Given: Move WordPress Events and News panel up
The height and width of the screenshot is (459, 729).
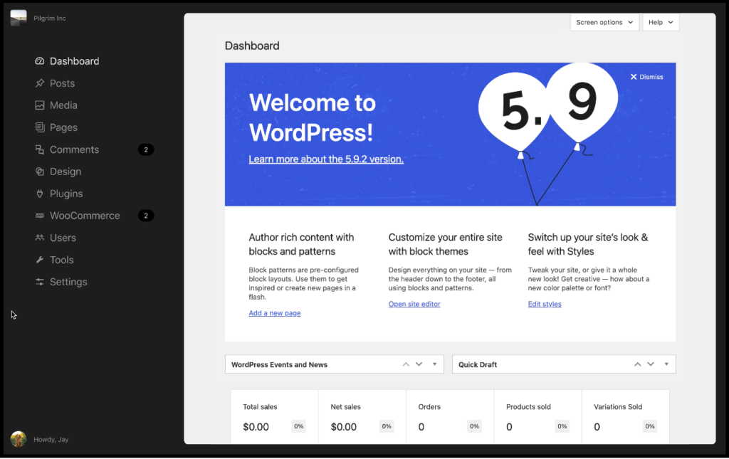Looking at the screenshot, I should (406, 364).
